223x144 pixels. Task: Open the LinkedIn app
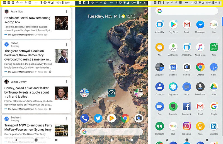coord(214,126)
